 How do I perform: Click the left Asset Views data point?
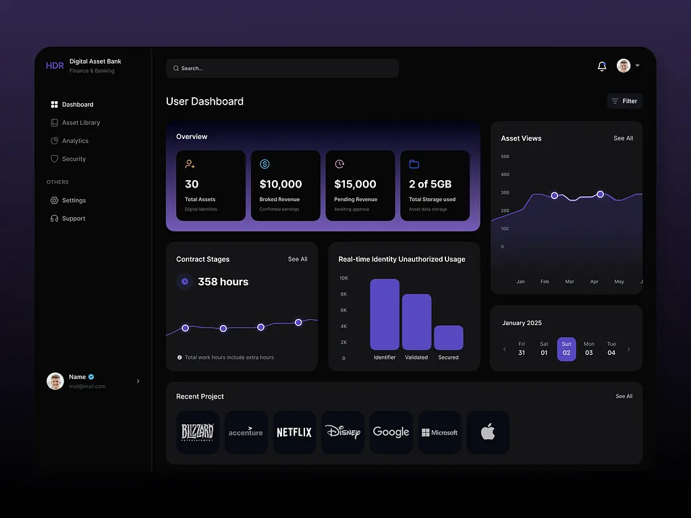[555, 196]
